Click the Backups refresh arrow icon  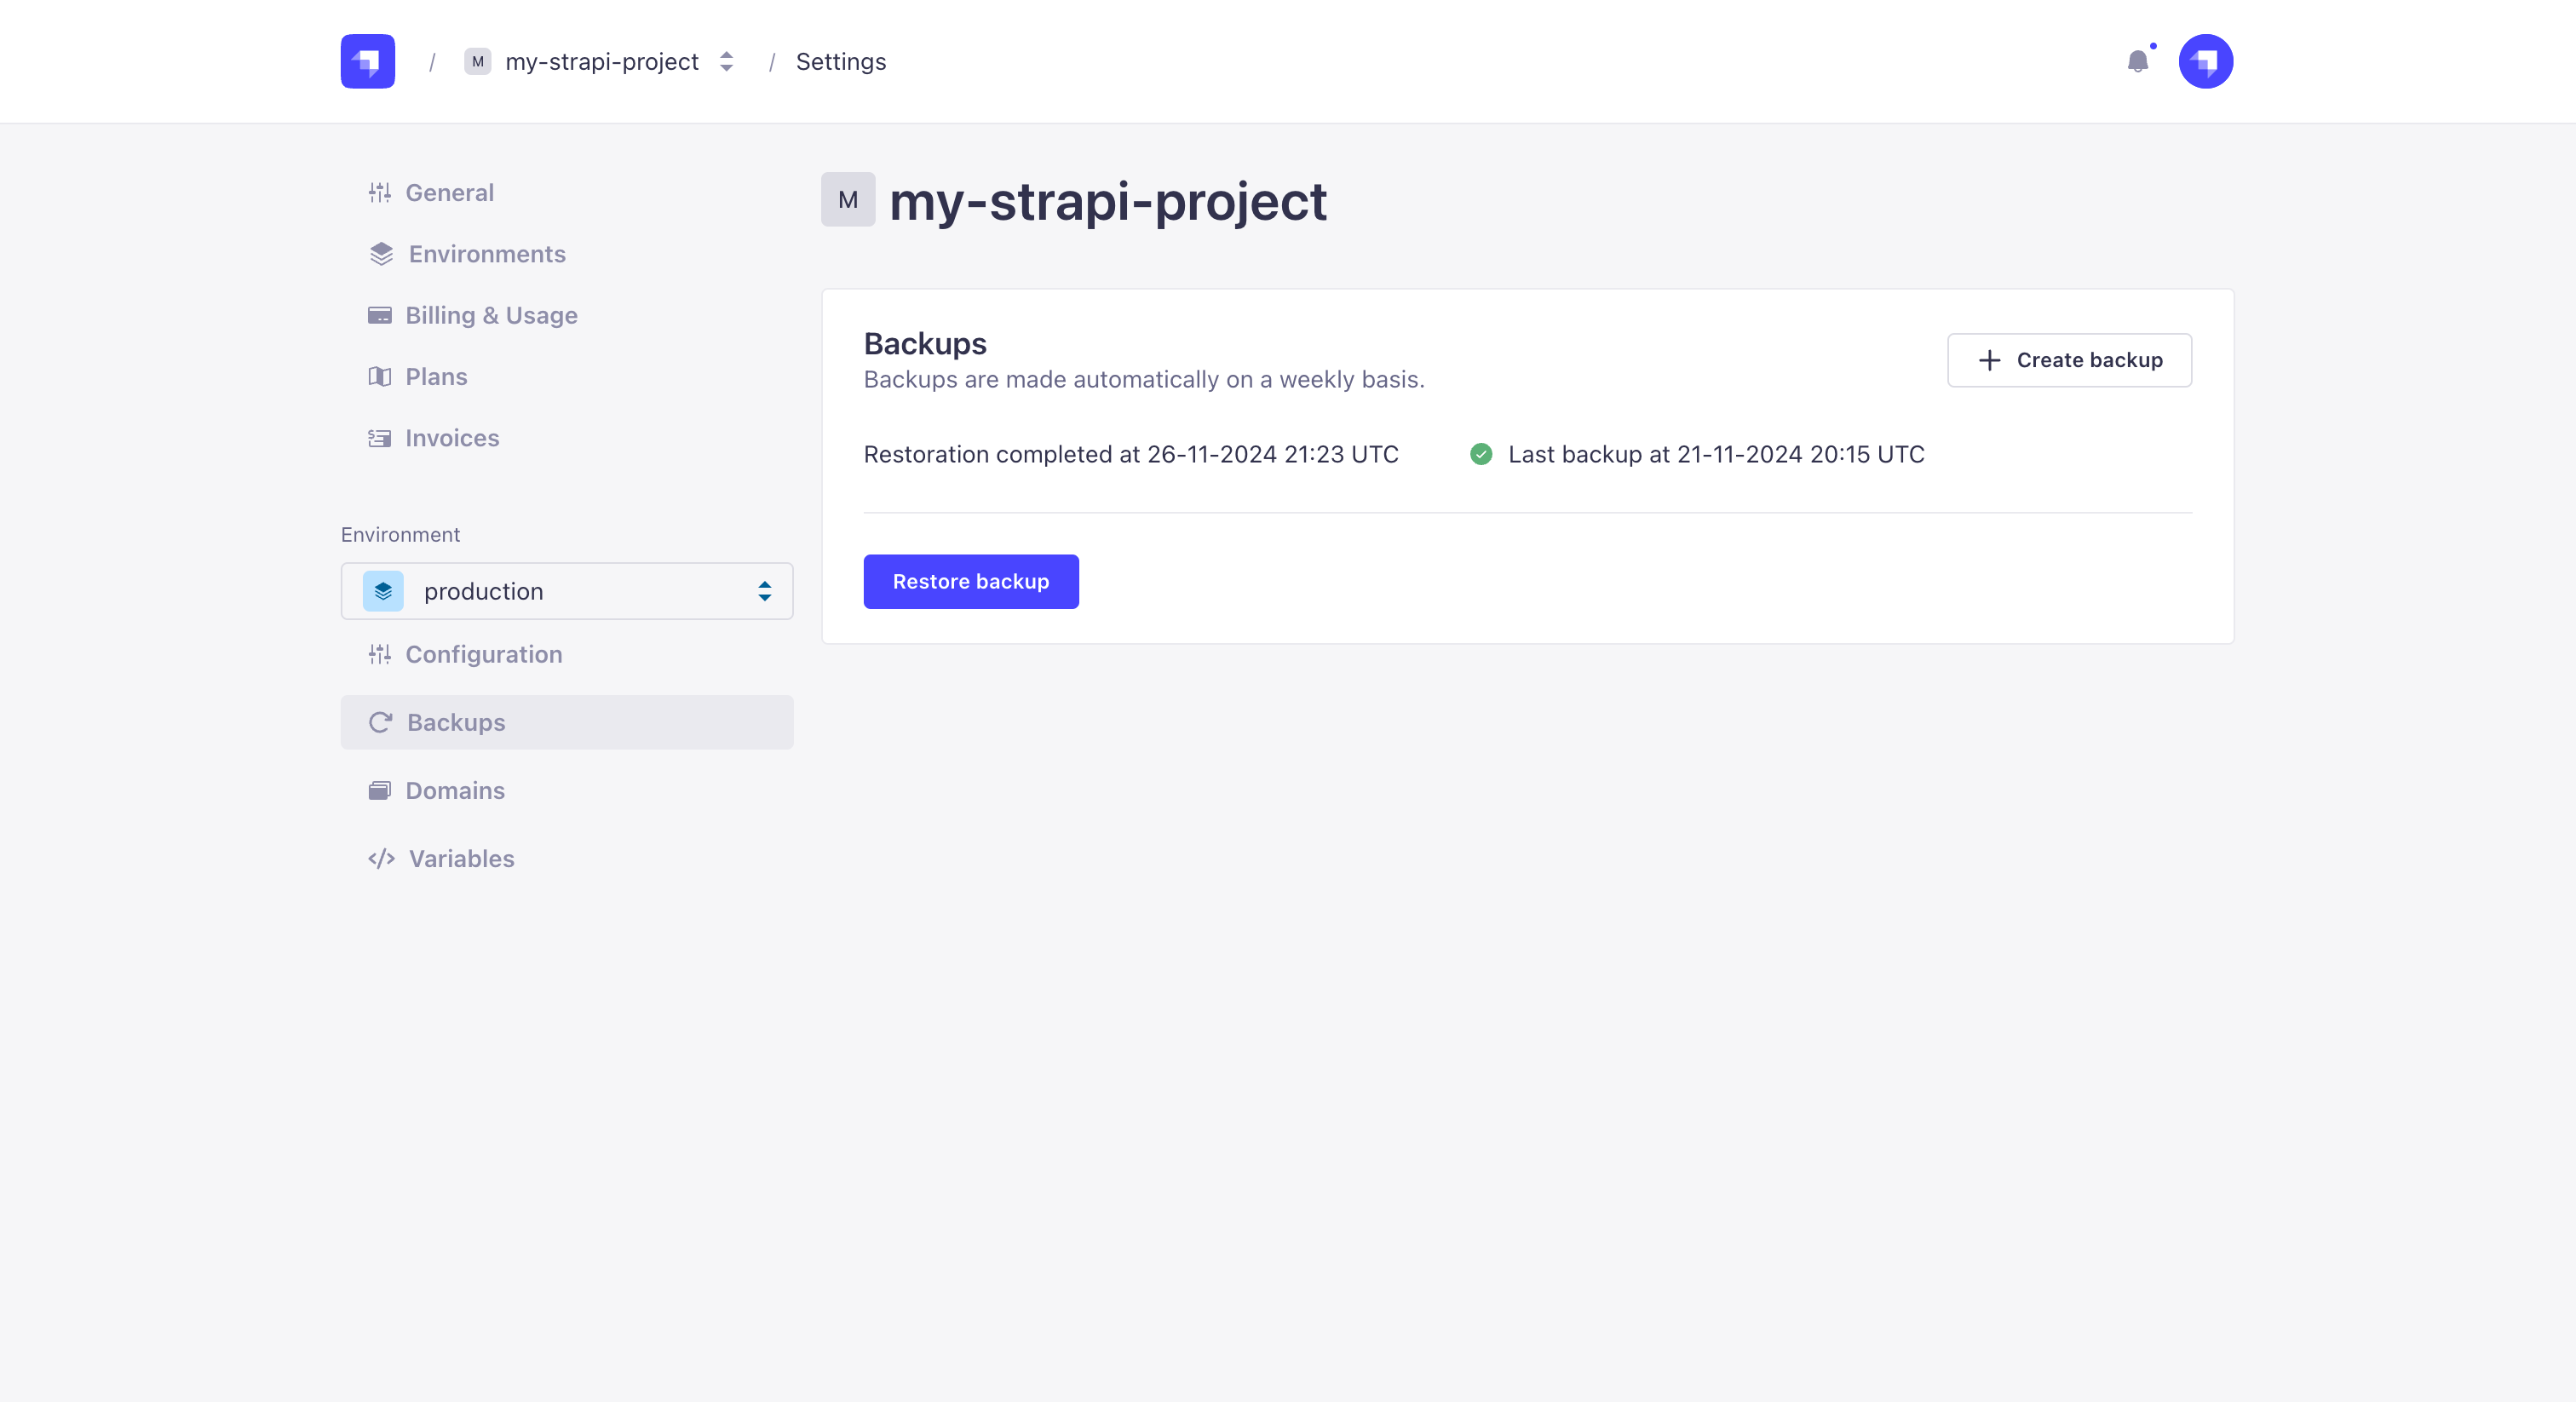click(x=380, y=722)
